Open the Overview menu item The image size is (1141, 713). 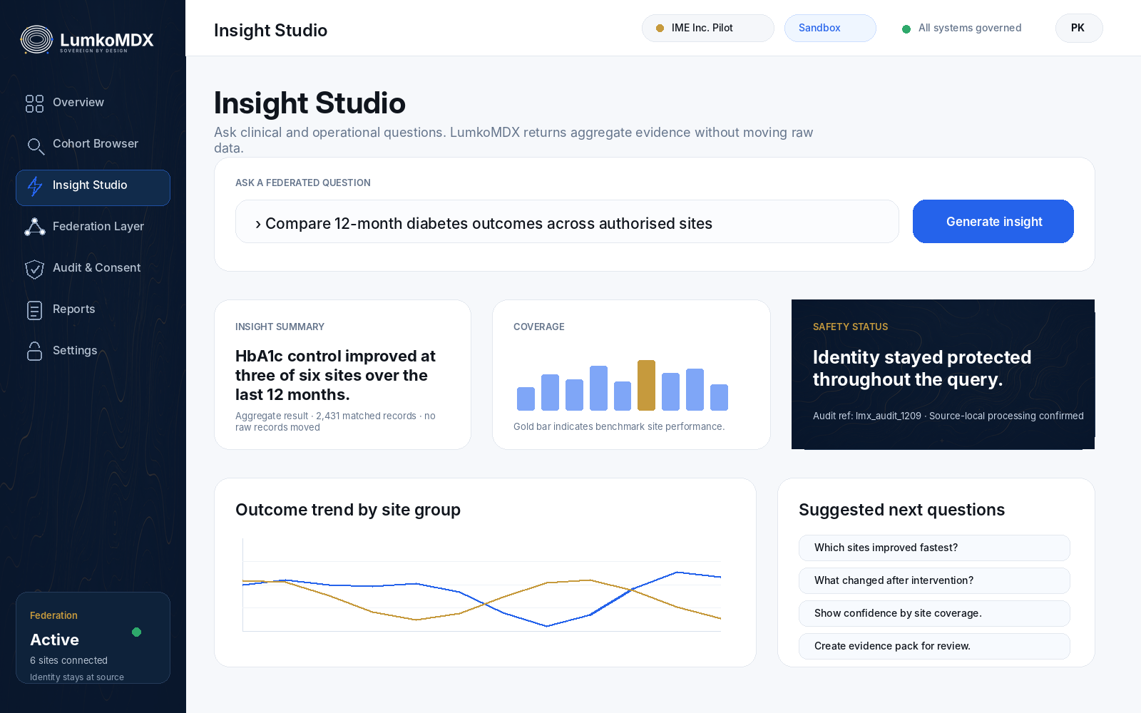click(x=93, y=103)
